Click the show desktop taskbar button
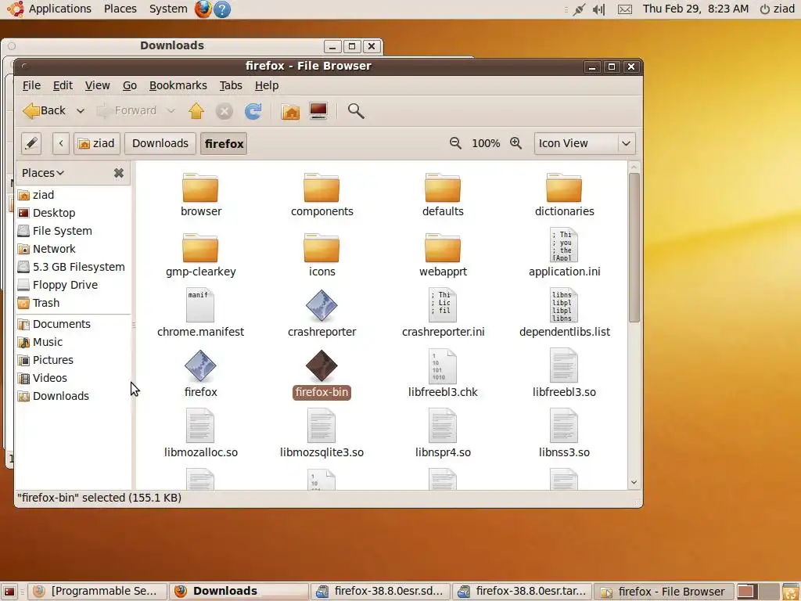 coord(9,592)
